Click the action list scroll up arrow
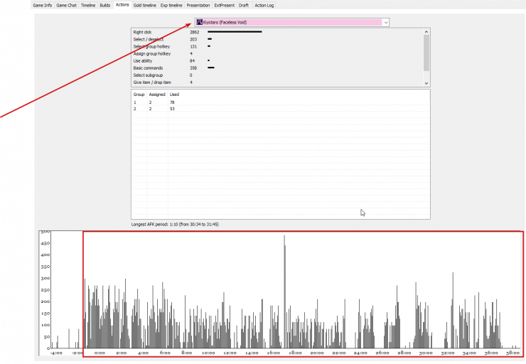The width and height of the screenshot is (526, 364). pos(426,32)
